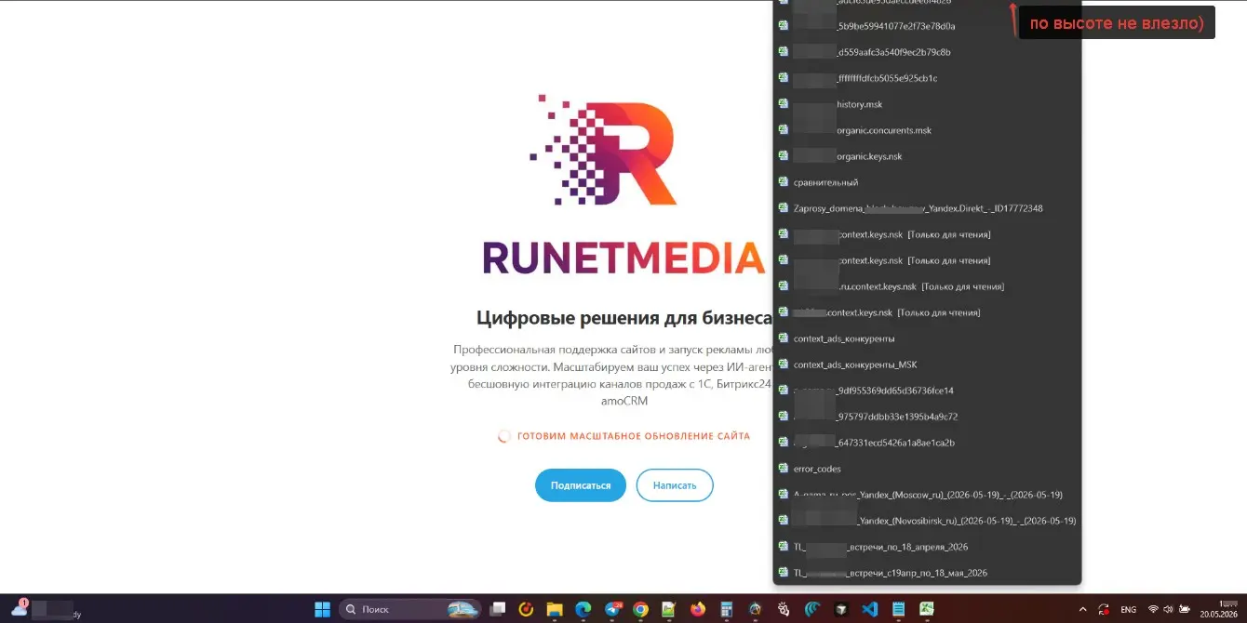Click the taskbar search box Поиск
Screen dimensions: 1247x623
410,610
